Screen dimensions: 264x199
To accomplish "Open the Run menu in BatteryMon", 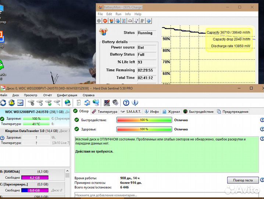I will coord(118,14).
